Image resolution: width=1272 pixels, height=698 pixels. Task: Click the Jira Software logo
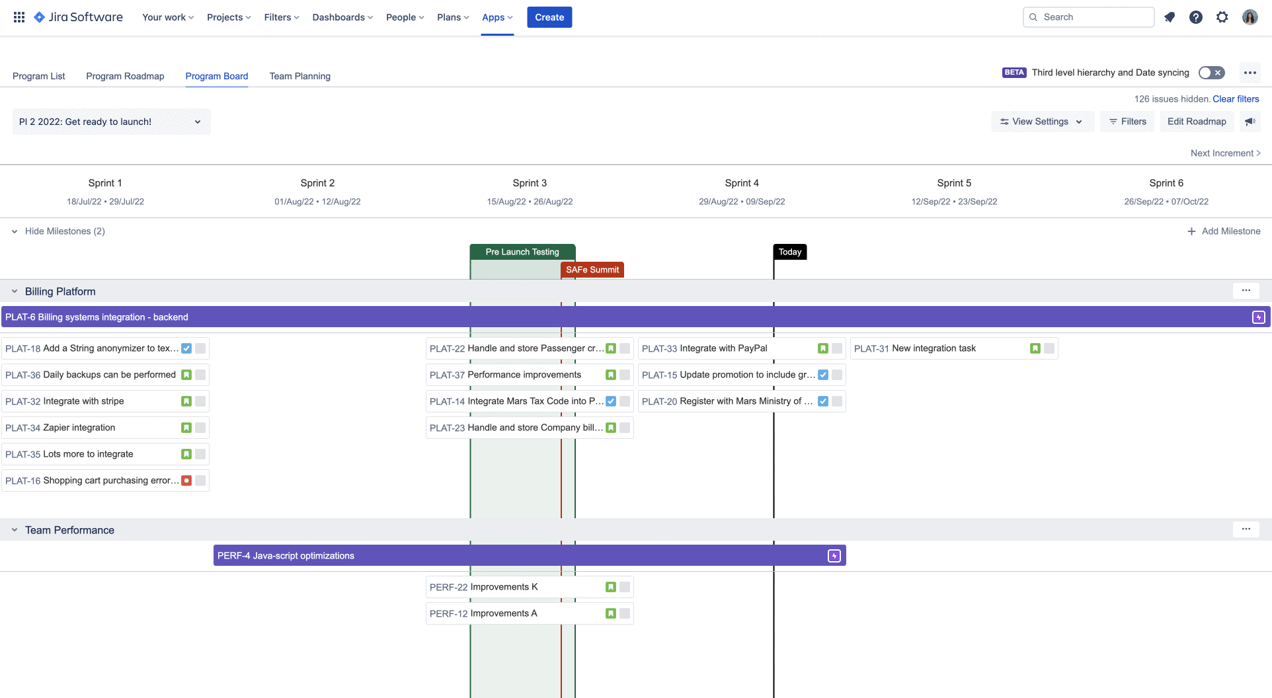click(x=78, y=17)
